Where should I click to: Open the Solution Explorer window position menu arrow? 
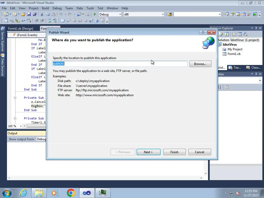[x=252, y=28]
